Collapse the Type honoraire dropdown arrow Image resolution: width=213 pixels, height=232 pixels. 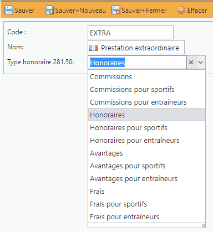(201, 63)
